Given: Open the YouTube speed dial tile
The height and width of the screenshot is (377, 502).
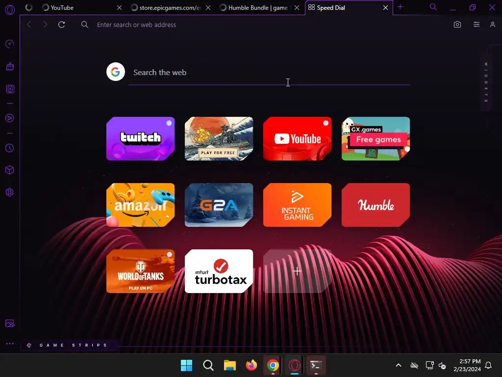Looking at the screenshot, I should [298, 138].
